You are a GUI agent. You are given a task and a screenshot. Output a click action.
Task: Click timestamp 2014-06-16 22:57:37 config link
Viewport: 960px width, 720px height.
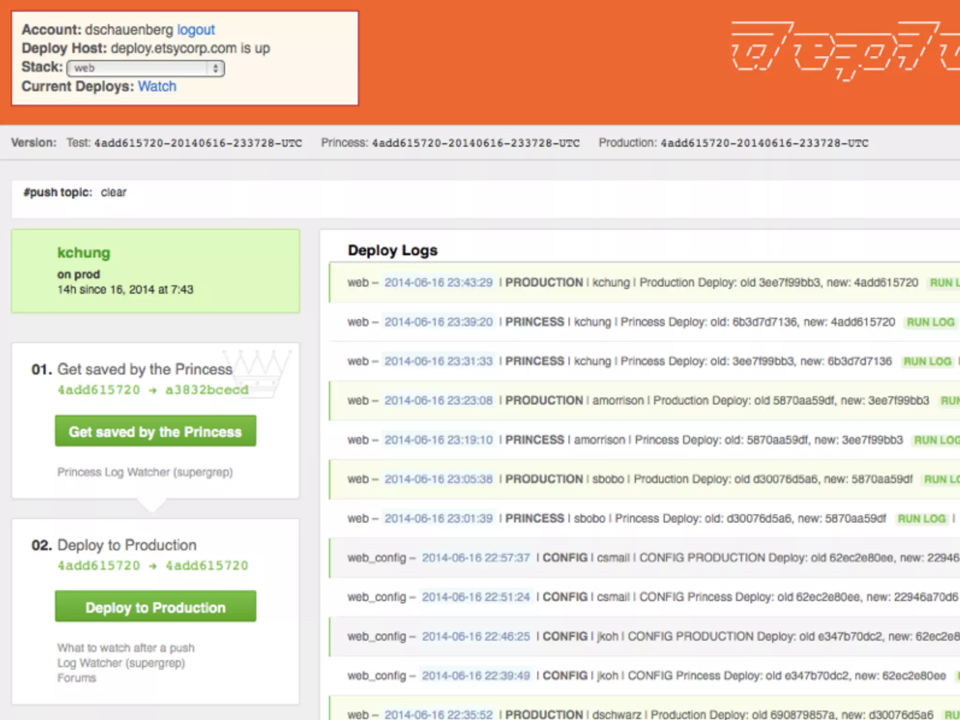pyautogui.click(x=475, y=558)
